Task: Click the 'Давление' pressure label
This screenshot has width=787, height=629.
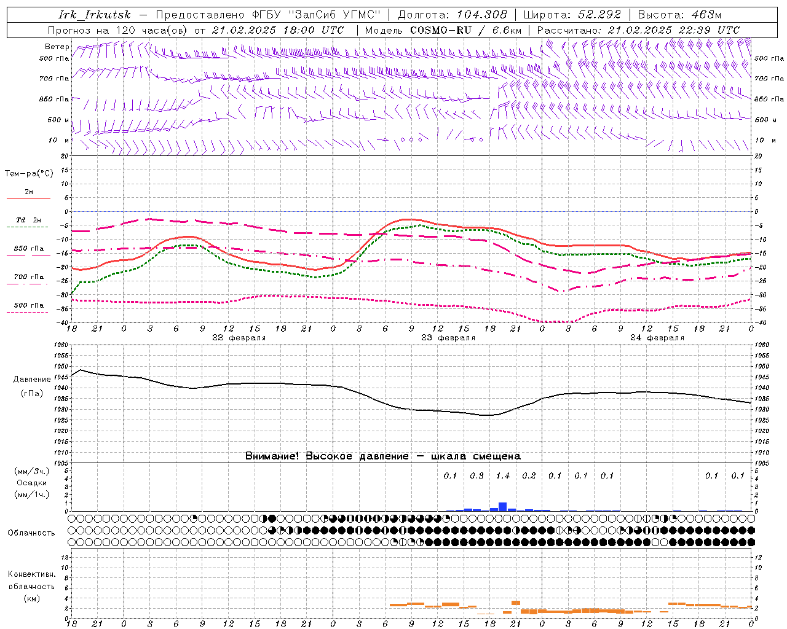Action: click(32, 380)
